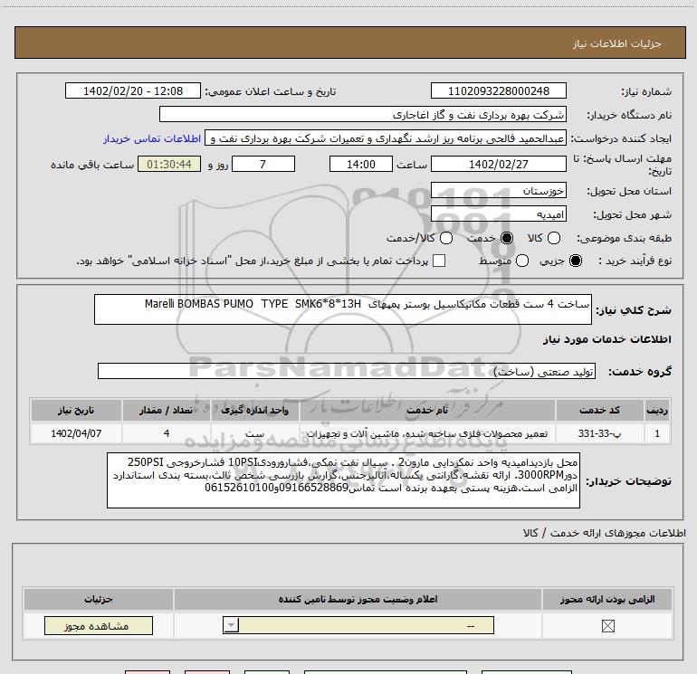
Task: Click the general need description text box
Action: [343, 309]
